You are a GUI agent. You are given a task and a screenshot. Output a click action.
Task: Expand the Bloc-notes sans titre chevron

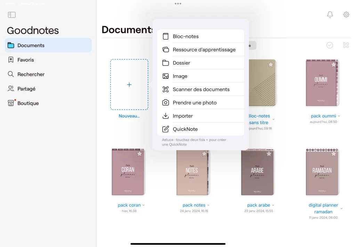click(273, 119)
